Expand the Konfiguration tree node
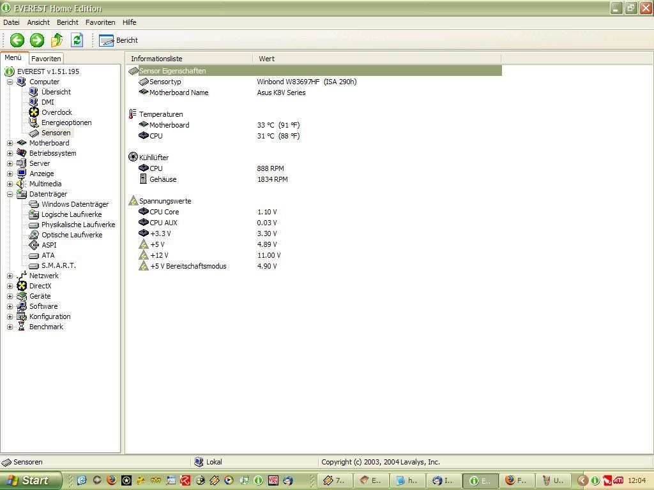654x490 pixels. [x=10, y=316]
